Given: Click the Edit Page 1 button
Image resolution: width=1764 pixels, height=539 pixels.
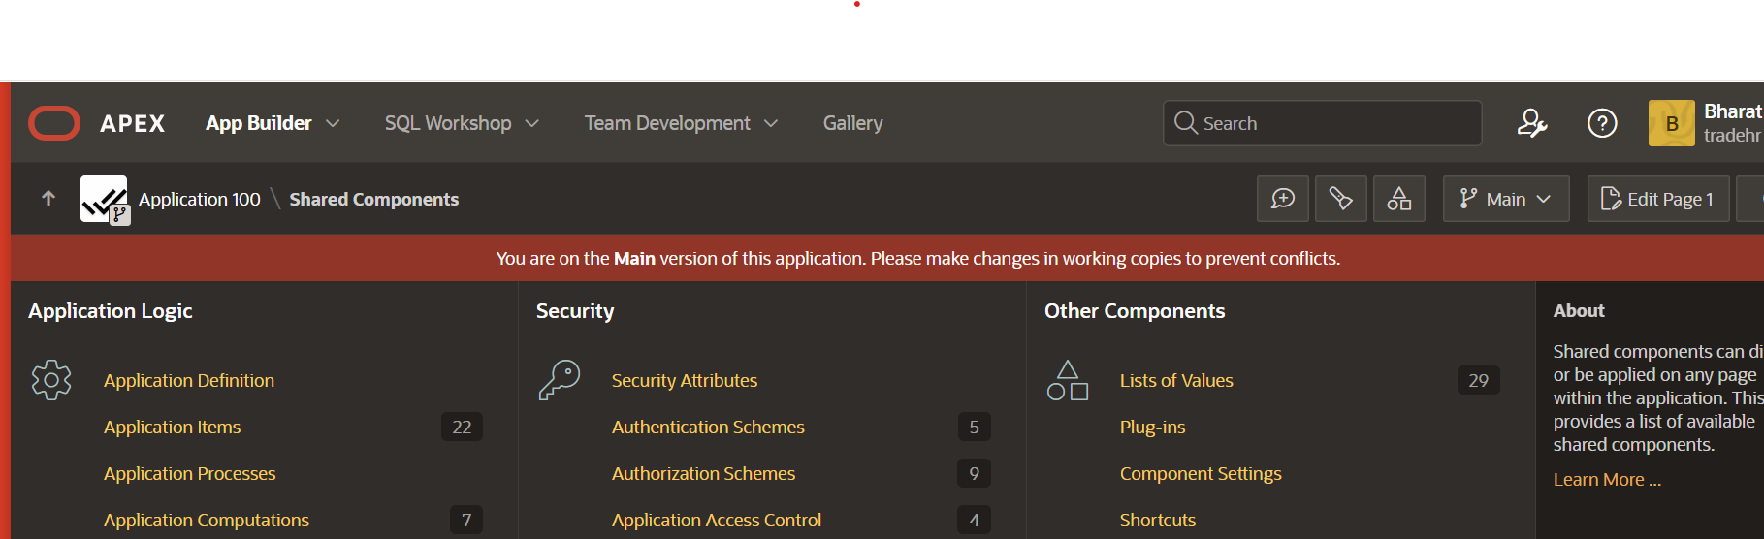Looking at the screenshot, I should (1657, 199).
